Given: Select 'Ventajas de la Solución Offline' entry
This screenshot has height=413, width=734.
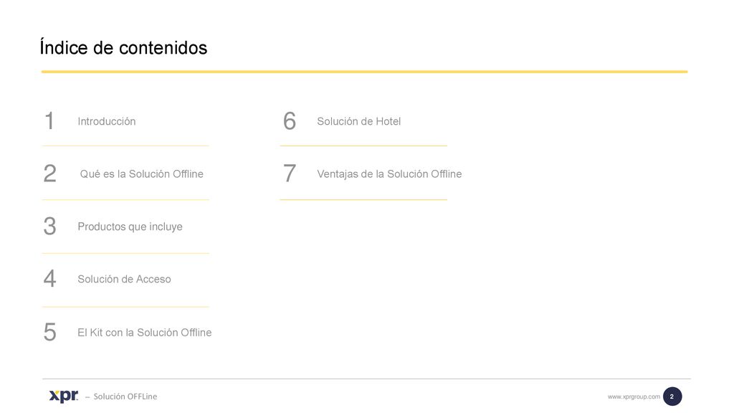Looking at the screenshot, I should coord(389,174).
